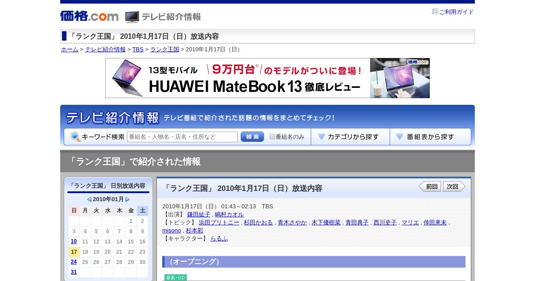Viewport: 535px width, 281px height.
Task: Click the 2010年01月 calendar month label
Action: tap(108, 199)
